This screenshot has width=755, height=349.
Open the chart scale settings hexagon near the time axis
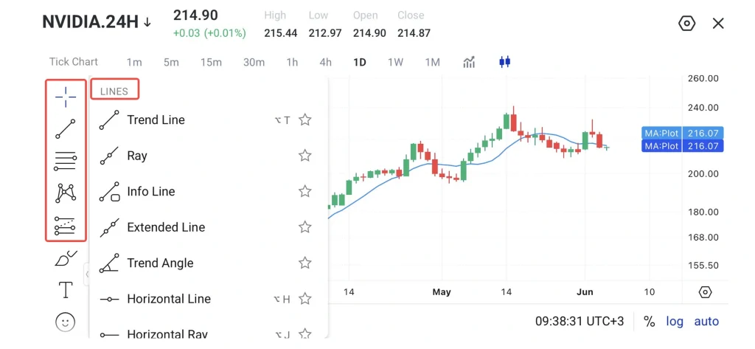[x=705, y=292]
